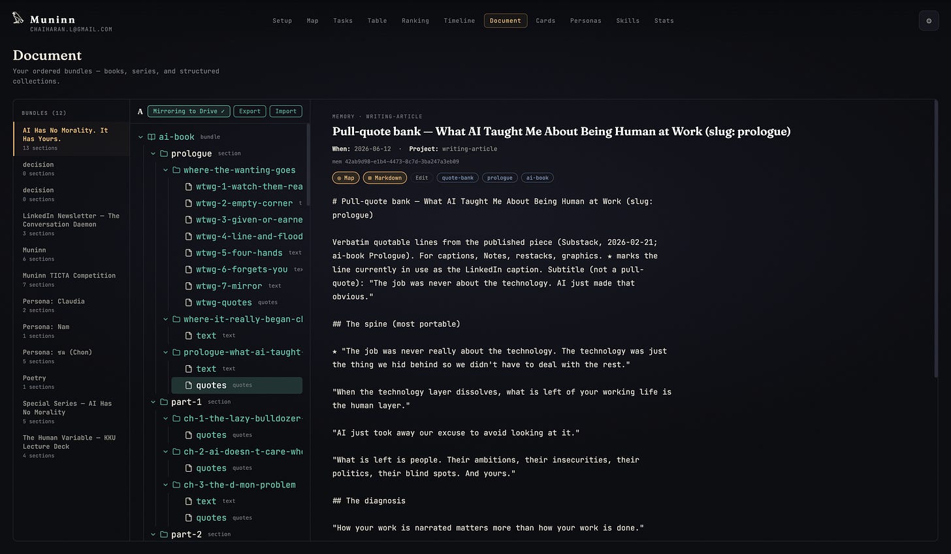Open the Skills tab

coord(628,21)
